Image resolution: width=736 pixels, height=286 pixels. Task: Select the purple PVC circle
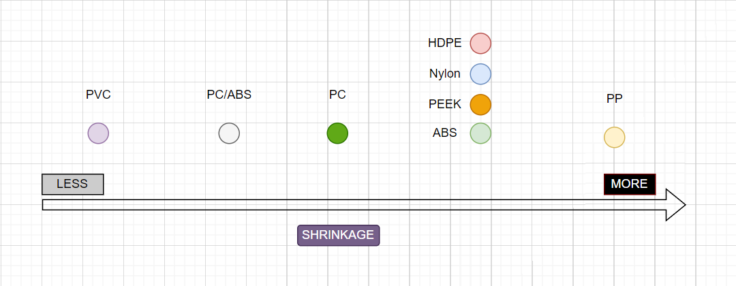pos(98,133)
